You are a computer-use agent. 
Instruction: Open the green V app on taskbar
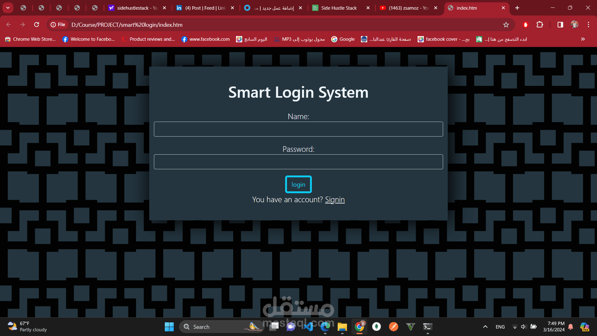411,327
